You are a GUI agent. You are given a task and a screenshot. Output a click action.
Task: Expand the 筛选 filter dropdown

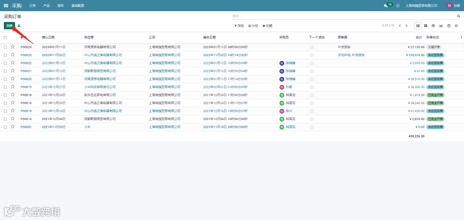coord(239,26)
